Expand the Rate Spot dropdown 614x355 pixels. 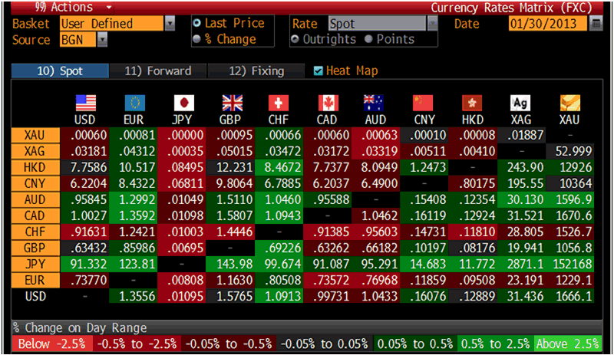(x=432, y=24)
